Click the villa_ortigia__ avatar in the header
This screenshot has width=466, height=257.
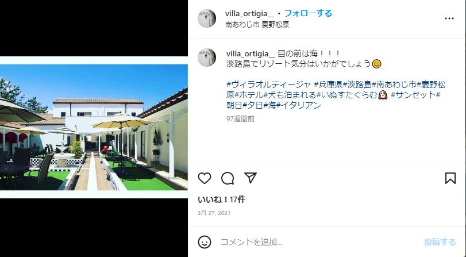(x=207, y=18)
